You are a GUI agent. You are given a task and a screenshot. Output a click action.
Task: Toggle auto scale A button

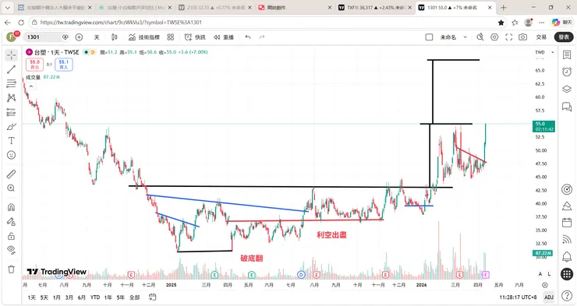pyautogui.click(x=540, y=274)
